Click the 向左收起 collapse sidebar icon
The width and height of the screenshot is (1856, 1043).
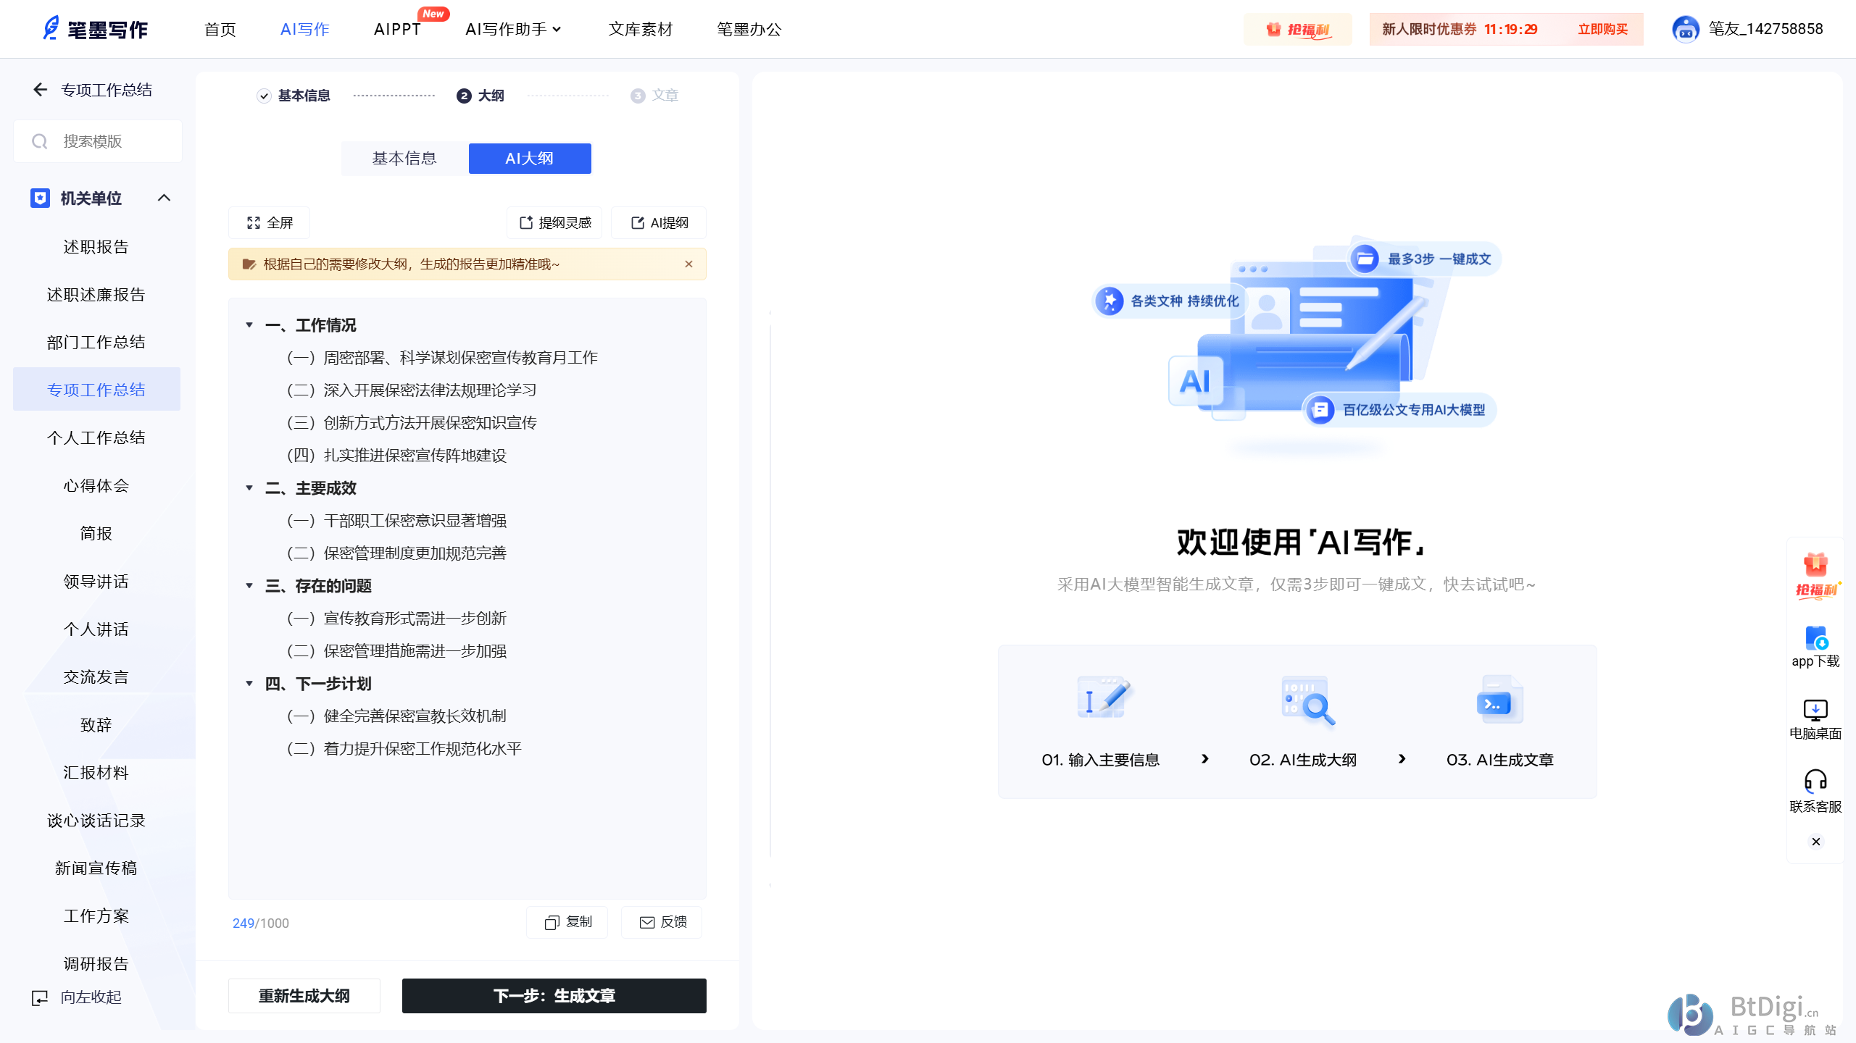[x=40, y=997]
